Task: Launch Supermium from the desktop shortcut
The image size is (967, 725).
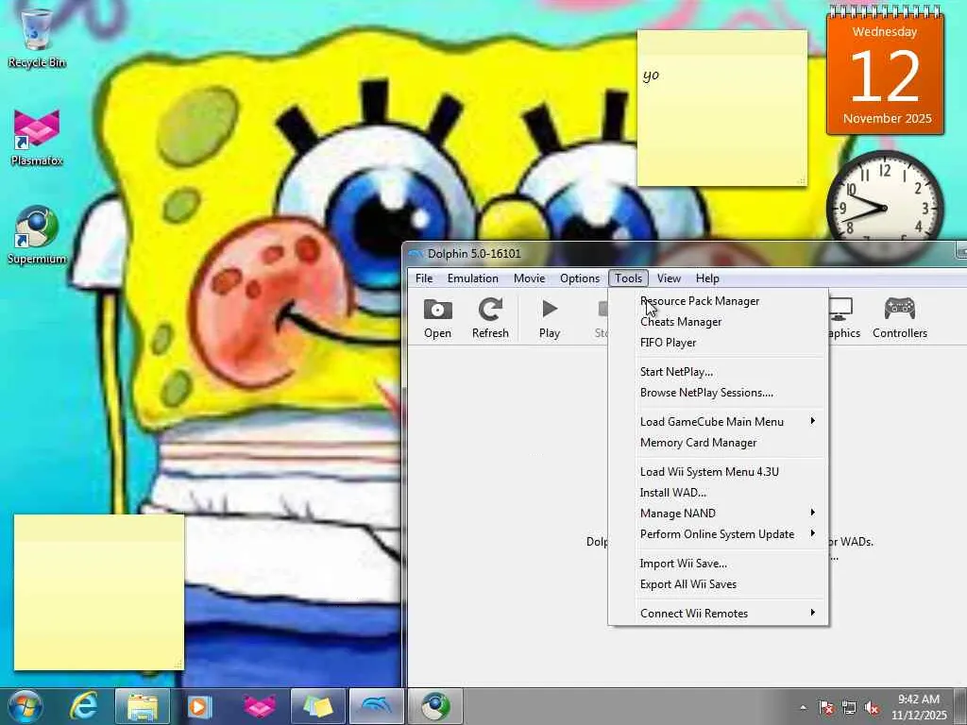Action: (37, 235)
